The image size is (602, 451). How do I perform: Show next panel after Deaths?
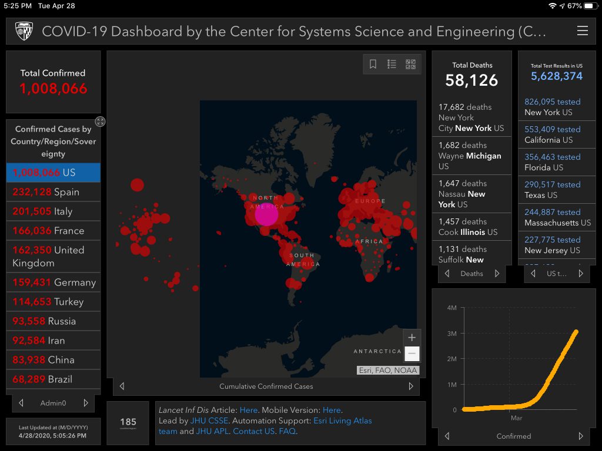click(497, 274)
